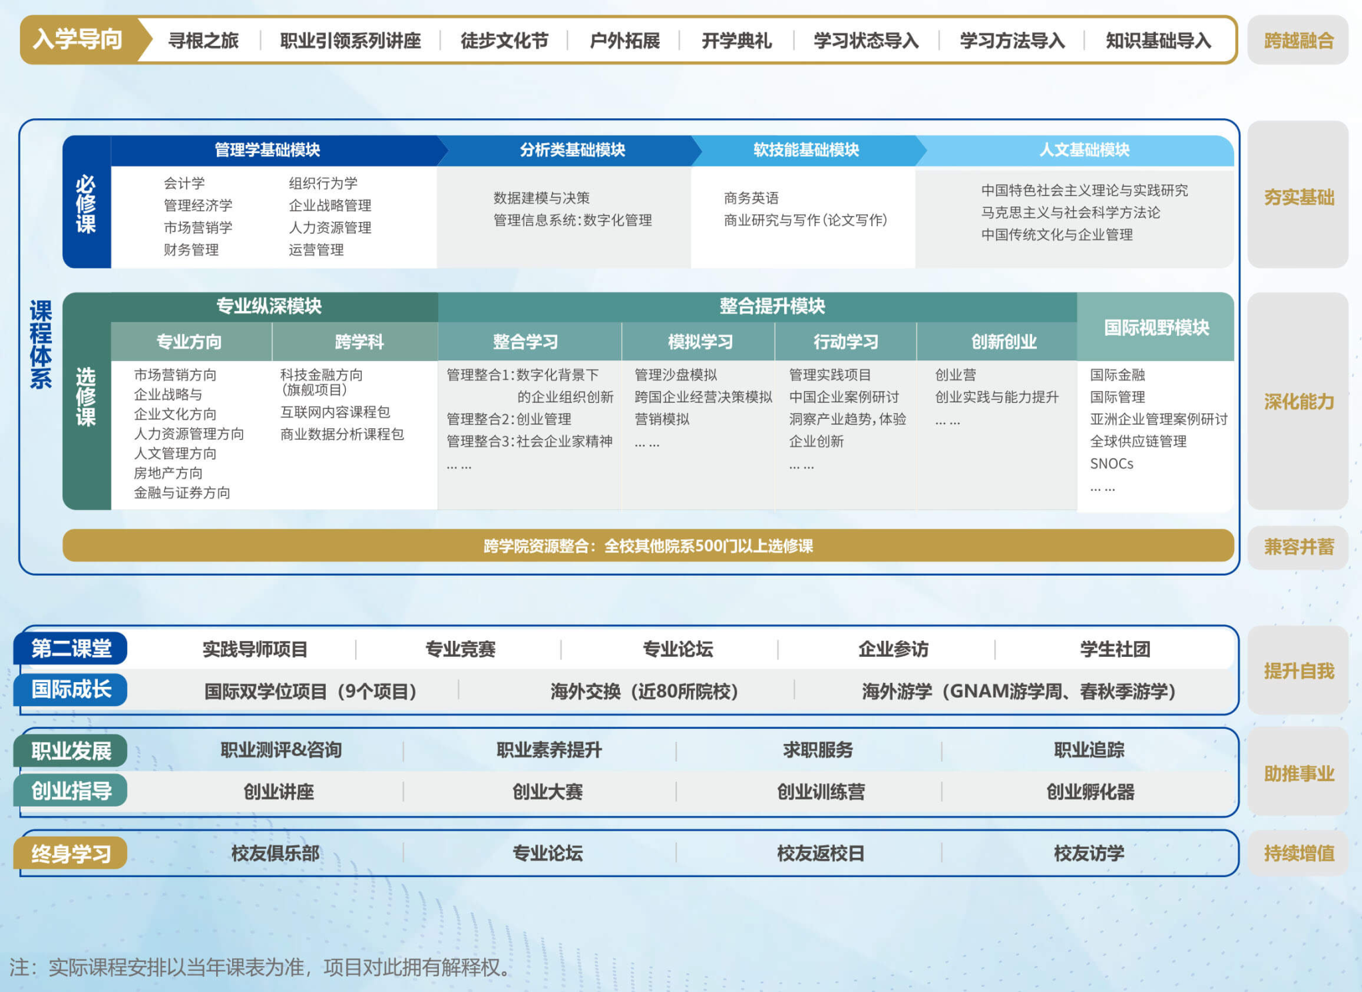Click the 职业发展 green label
Screen dimensions: 1362x992
pyautogui.click(x=71, y=751)
